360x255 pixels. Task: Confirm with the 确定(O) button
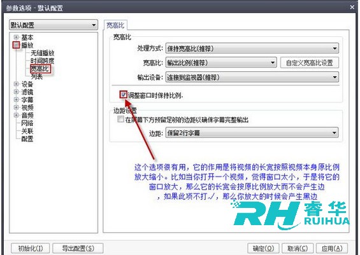pyautogui.click(x=263, y=248)
